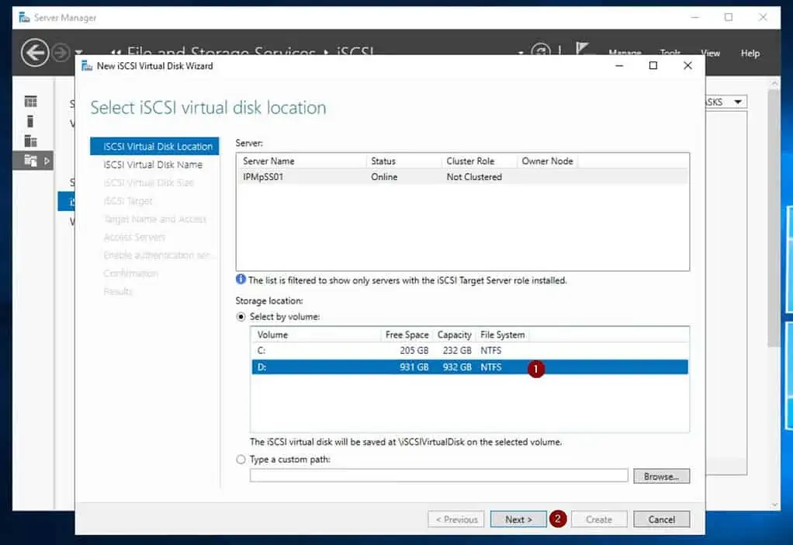This screenshot has height=545, width=793.
Task: Select the All Servers sidebar icon
Action: coord(31,141)
